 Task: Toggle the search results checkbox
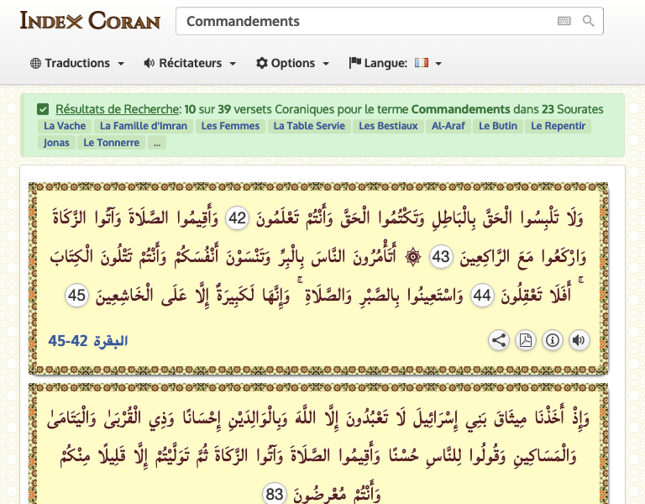43,109
